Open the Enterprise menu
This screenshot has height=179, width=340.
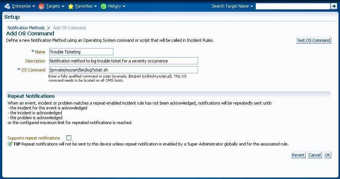21,6
